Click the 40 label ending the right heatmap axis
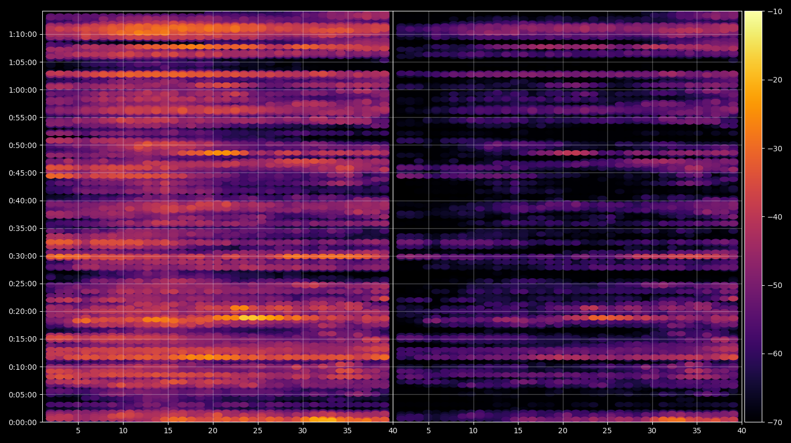 pyautogui.click(x=742, y=431)
